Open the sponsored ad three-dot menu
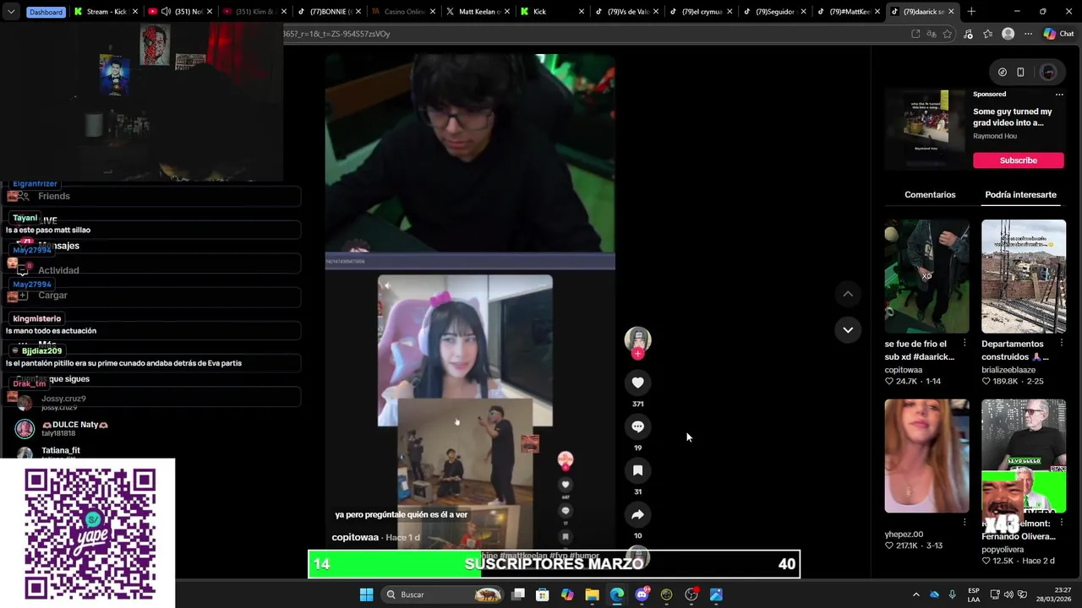The height and width of the screenshot is (608, 1082). pyautogui.click(x=1059, y=95)
